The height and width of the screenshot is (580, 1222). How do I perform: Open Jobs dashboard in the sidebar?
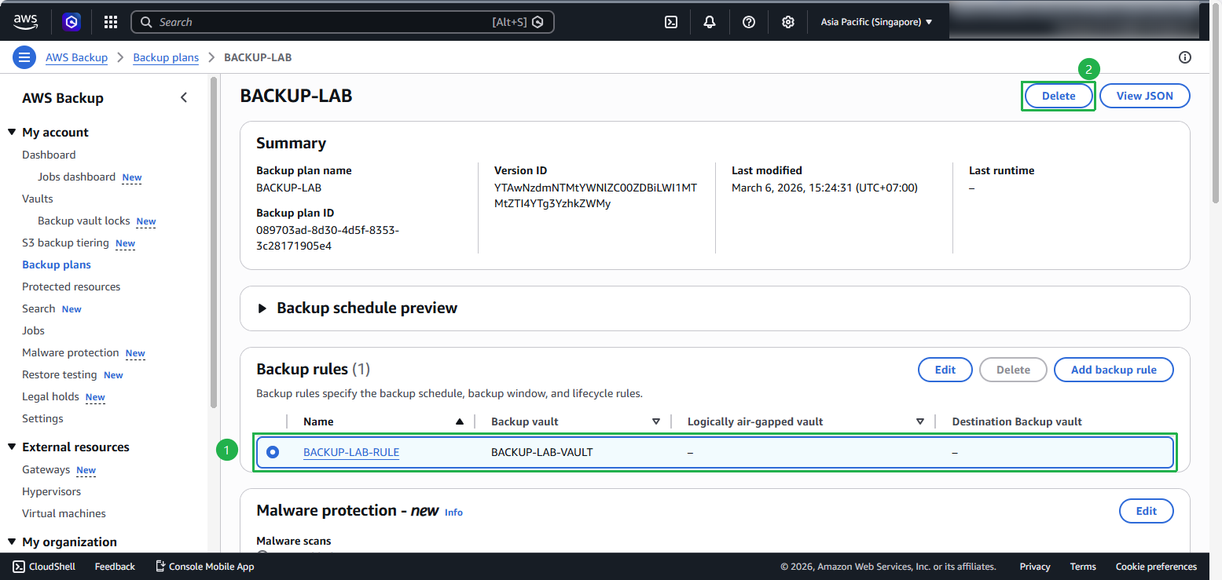pyautogui.click(x=76, y=177)
